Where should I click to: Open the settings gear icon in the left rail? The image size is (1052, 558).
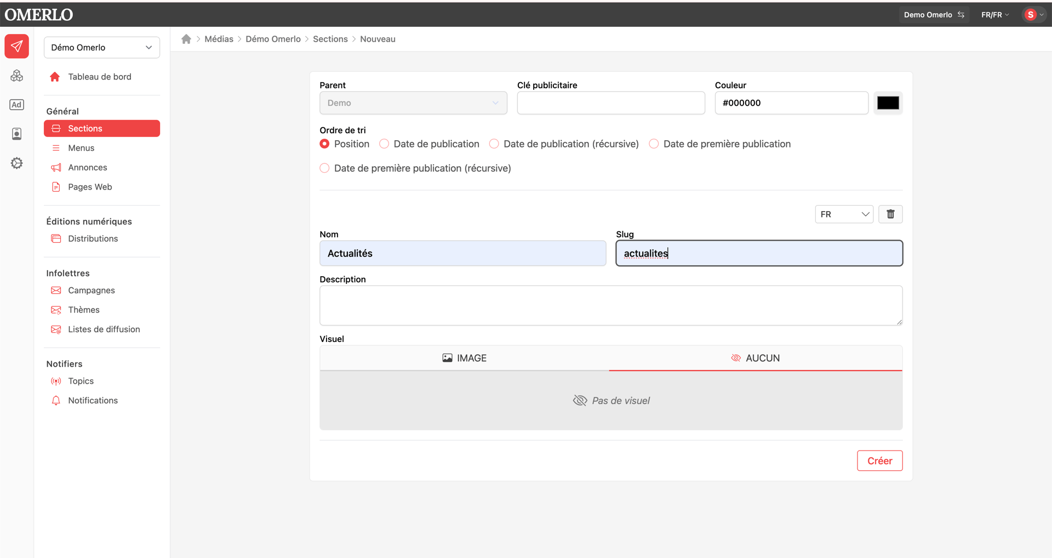16,163
